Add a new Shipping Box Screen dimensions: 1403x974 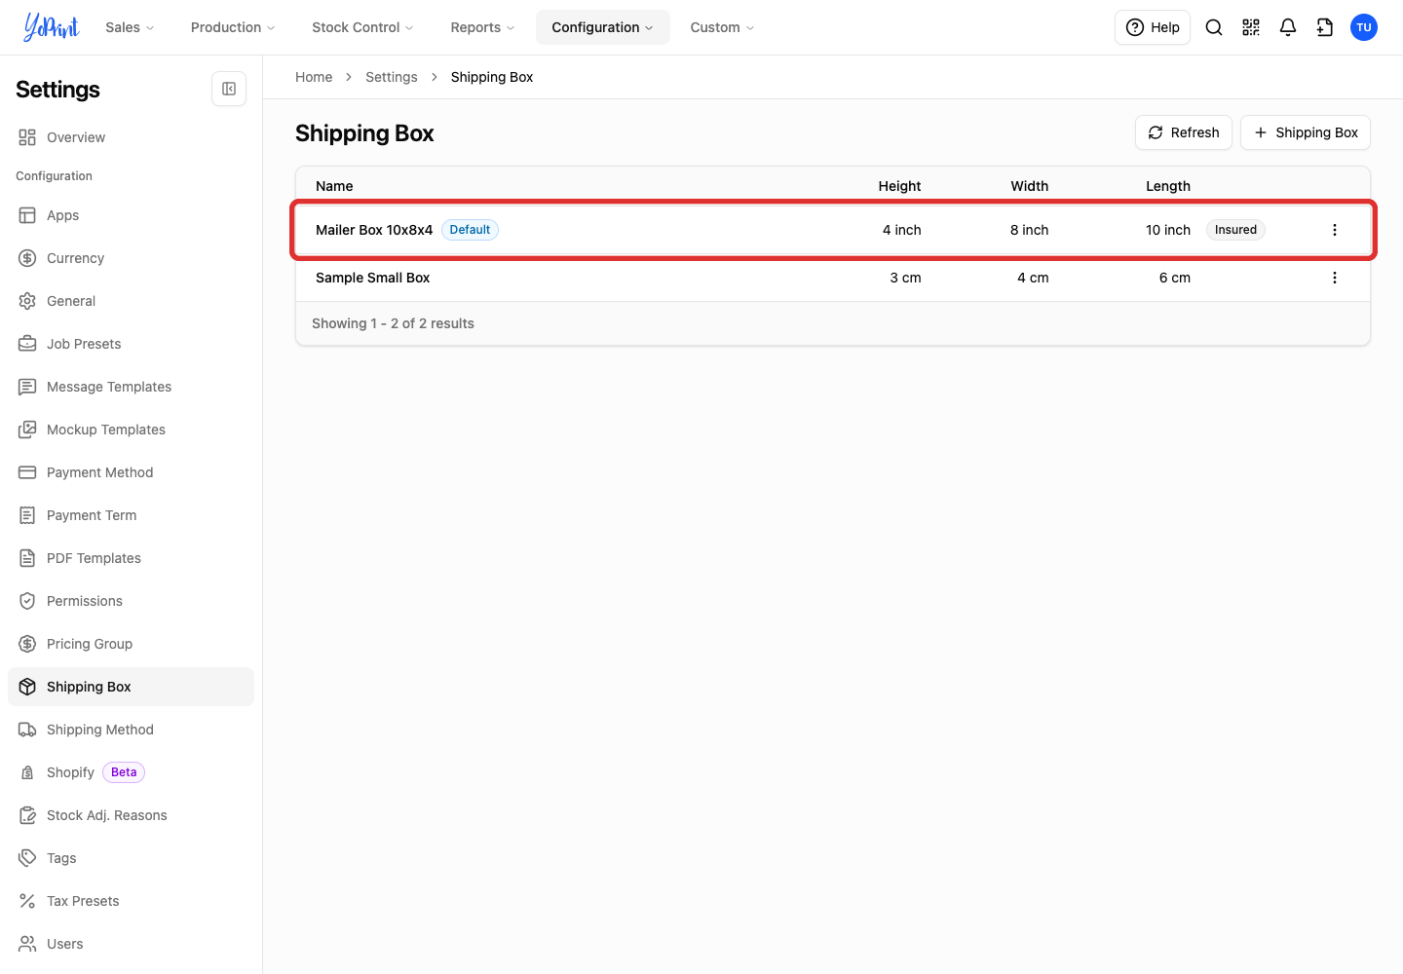coord(1306,132)
